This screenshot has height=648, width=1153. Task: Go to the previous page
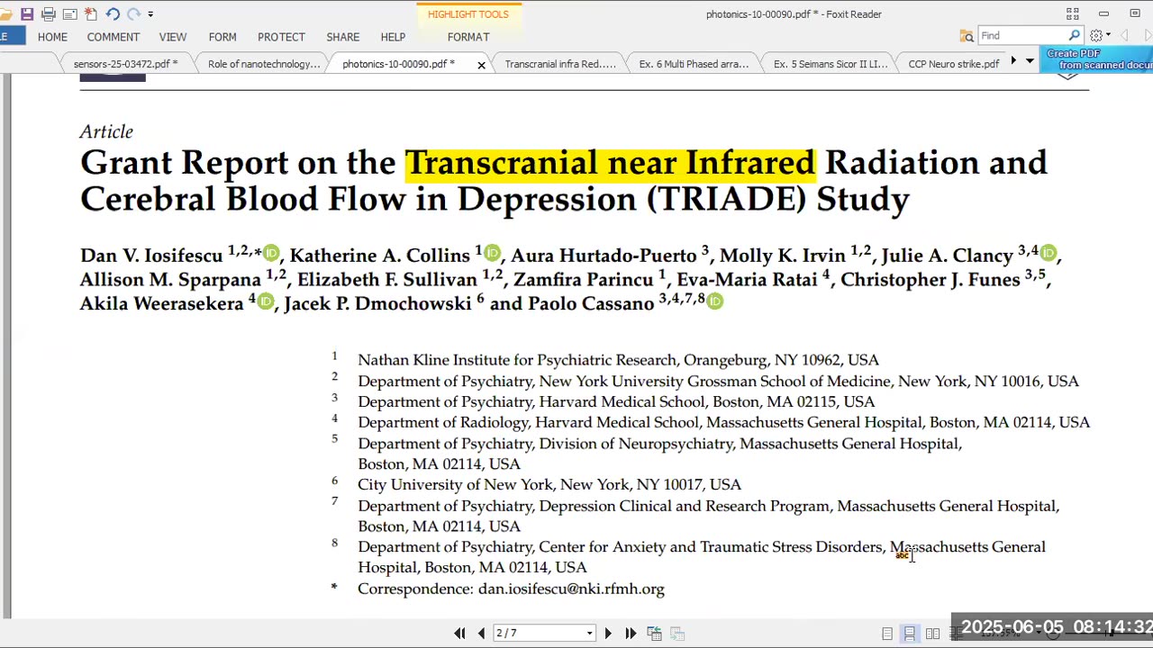(481, 634)
